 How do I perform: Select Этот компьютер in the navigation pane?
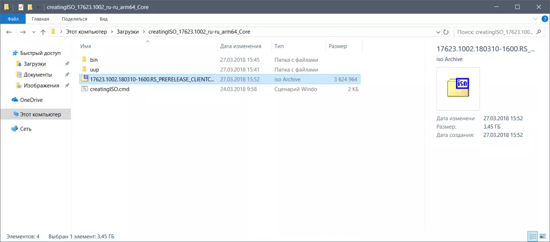(36, 114)
